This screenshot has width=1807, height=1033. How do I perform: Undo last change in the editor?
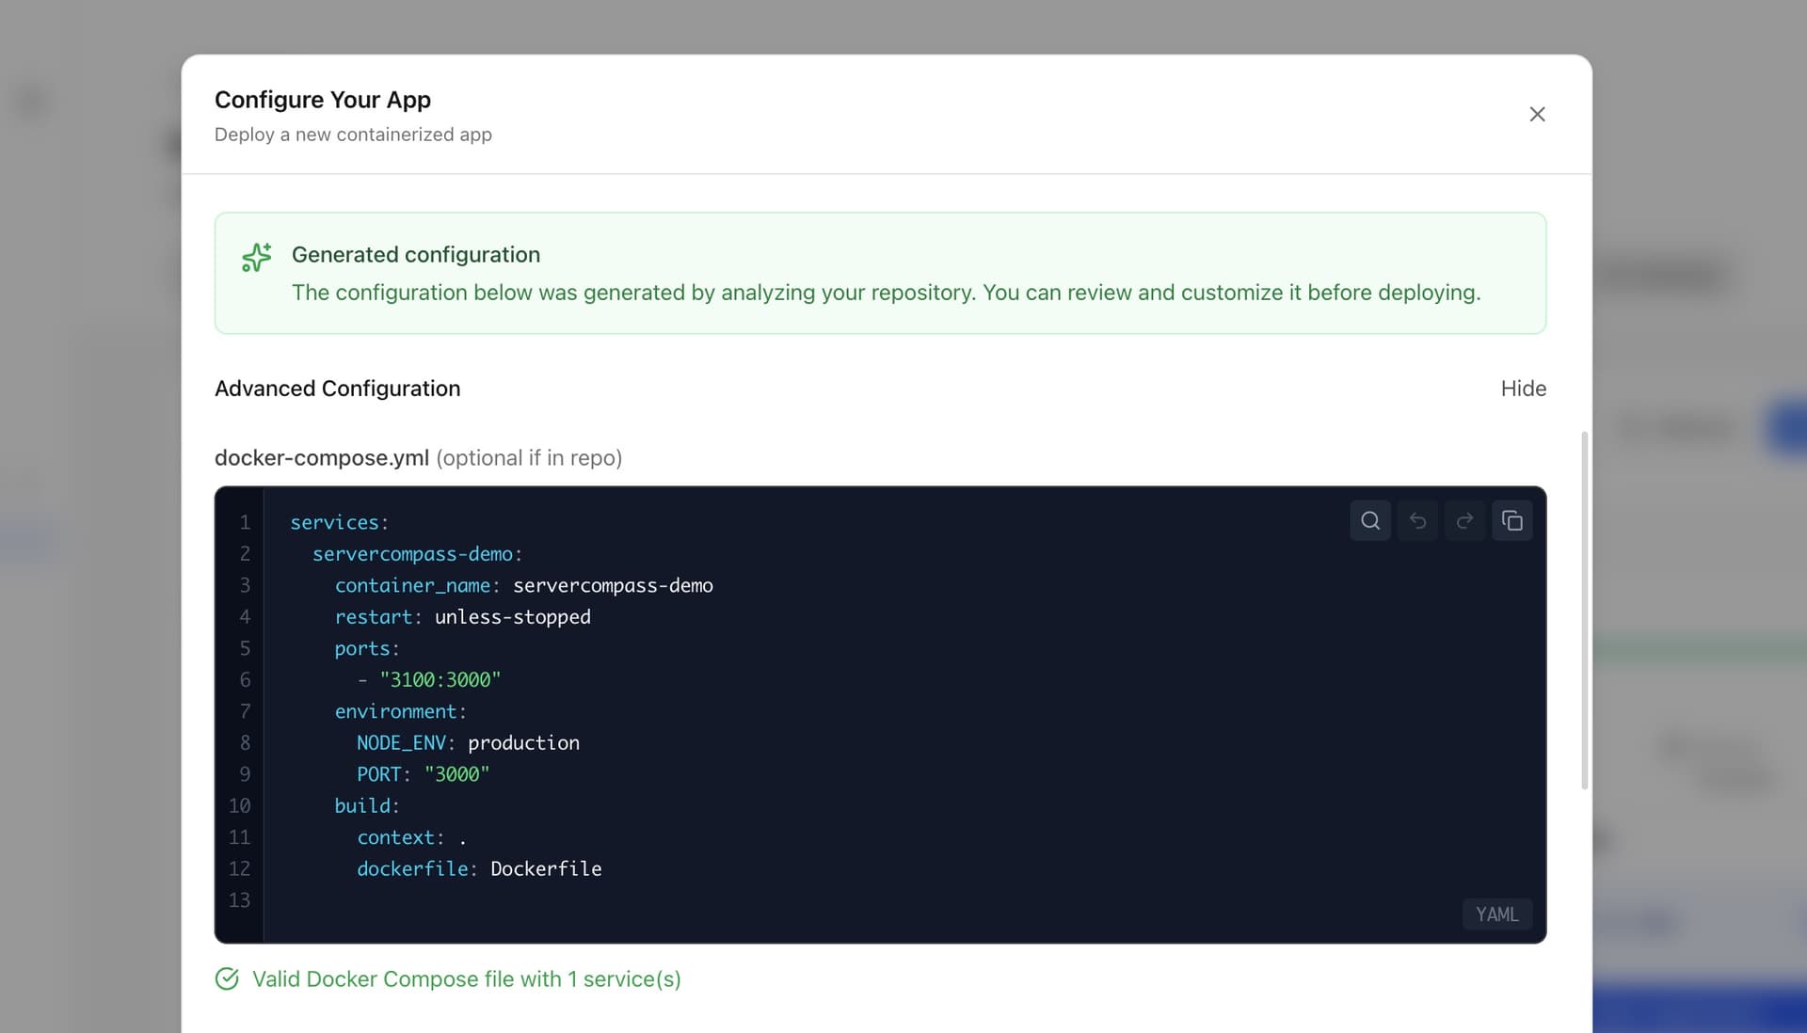pos(1418,520)
